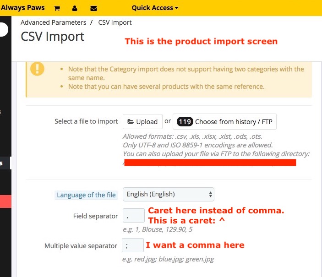
Task: Click the yellow exclamation warning icon
Action: [x=38, y=69]
